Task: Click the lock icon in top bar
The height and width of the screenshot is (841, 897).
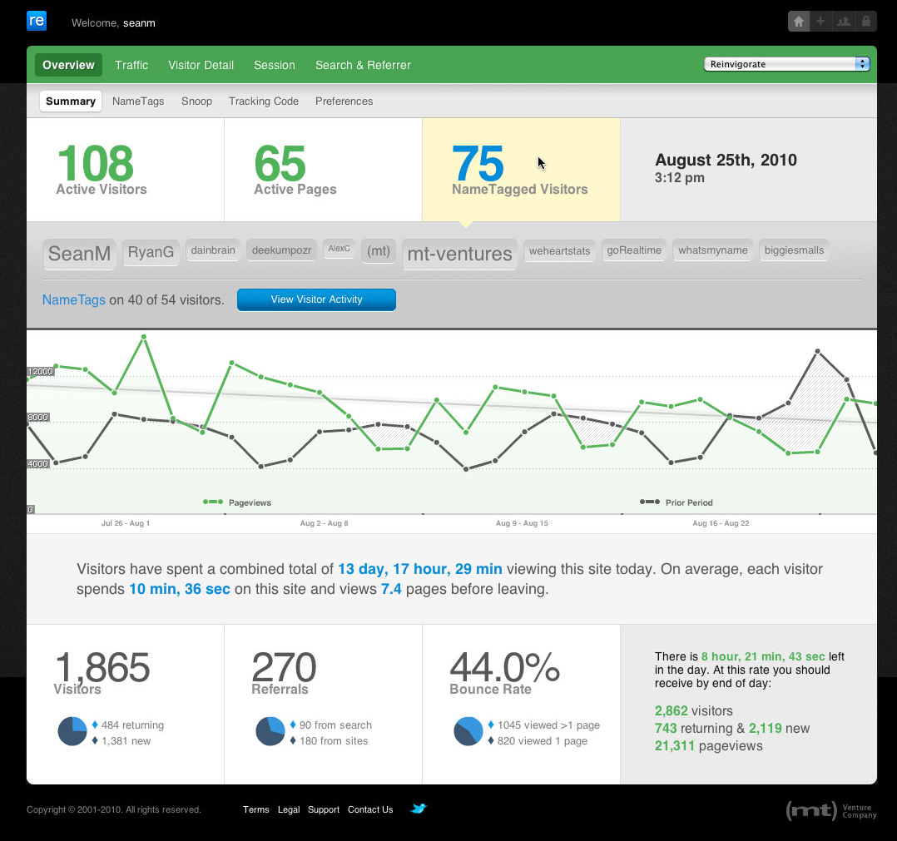Action: pyautogui.click(x=866, y=22)
